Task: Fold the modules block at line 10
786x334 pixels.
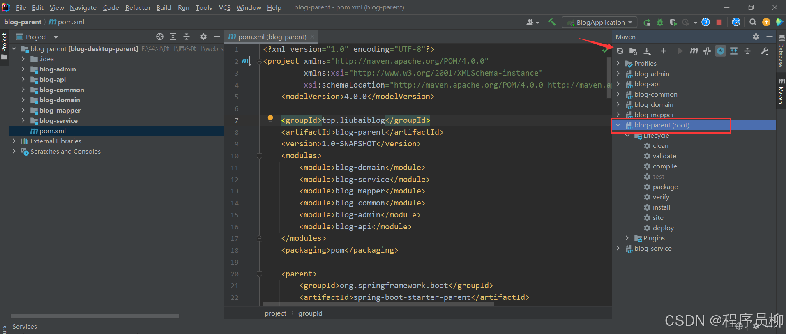Action: click(x=259, y=156)
